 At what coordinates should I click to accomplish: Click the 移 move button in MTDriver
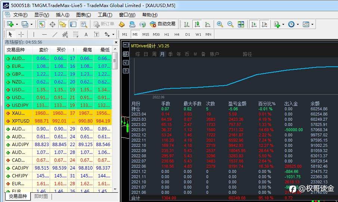pos(125,54)
